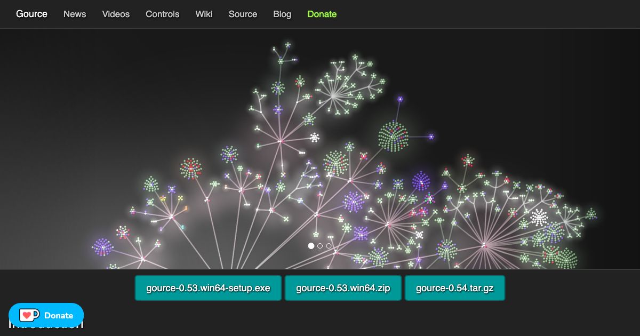This screenshot has width=640, height=336.
Task: Download gource-0.53.win64-setup.exe
Action: (x=208, y=287)
